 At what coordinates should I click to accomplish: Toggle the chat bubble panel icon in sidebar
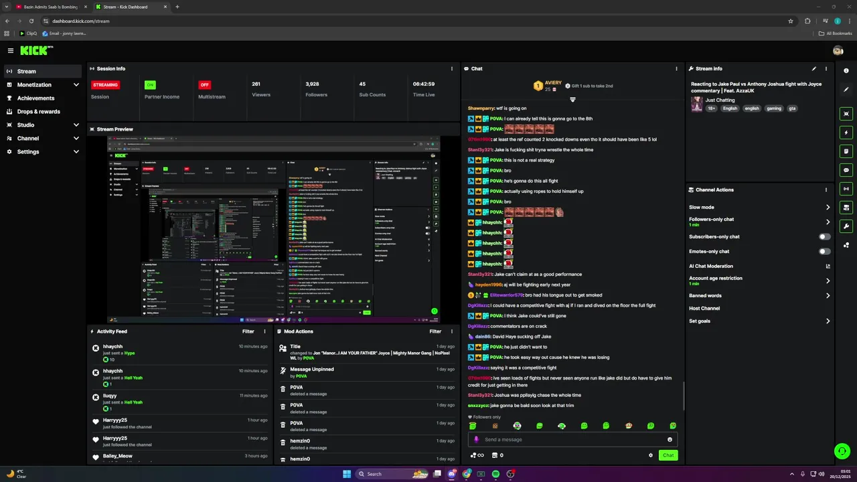point(846,170)
